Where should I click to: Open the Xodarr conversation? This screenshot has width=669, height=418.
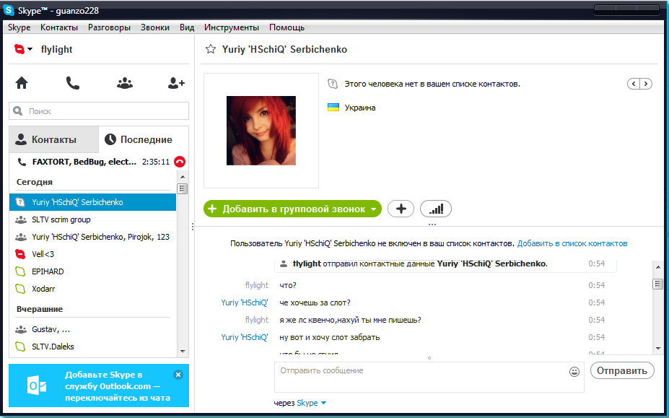click(92, 289)
